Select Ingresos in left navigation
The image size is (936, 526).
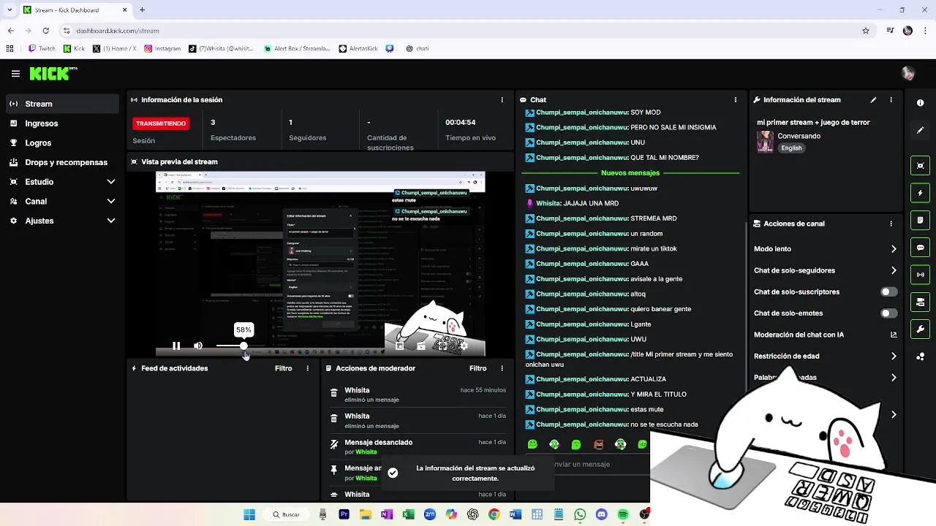coord(61,123)
